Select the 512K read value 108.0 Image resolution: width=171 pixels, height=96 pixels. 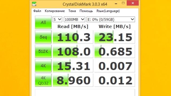tap(73, 51)
